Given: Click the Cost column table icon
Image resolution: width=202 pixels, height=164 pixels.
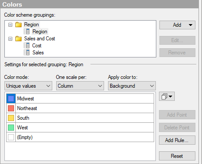Looking at the screenshot, I should (27, 46).
